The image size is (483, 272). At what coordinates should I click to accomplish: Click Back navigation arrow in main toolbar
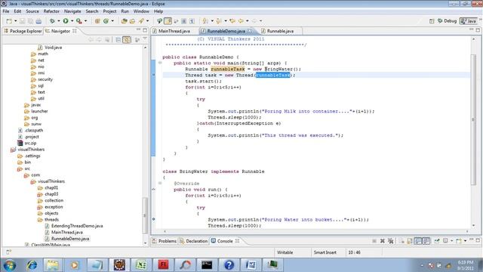point(241,21)
